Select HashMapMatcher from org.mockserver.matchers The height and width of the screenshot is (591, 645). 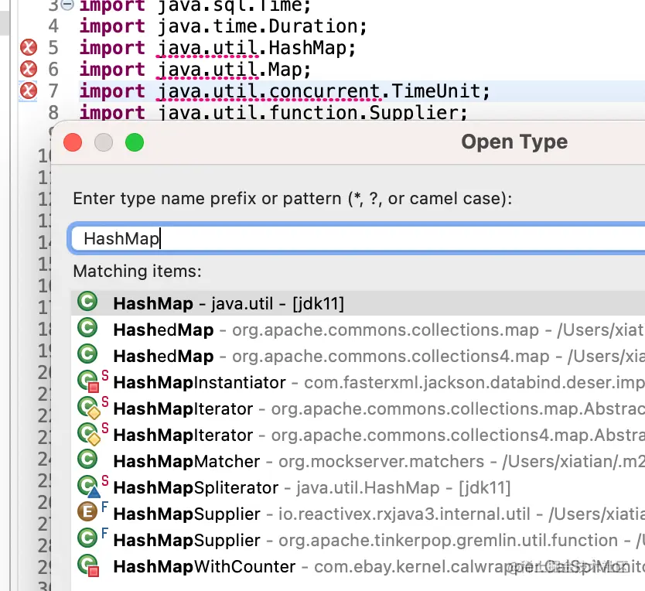(x=358, y=461)
